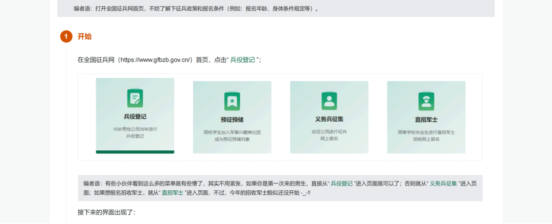Click the top editor's note about 征兵政策和报名条件
Viewport: 552px width, 224px height.
click(275, 9)
